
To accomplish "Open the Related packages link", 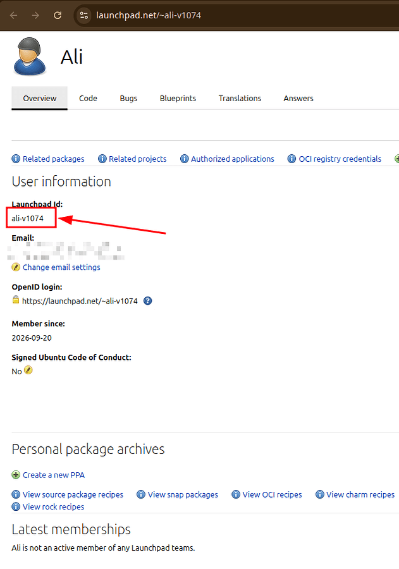I will point(53,159).
